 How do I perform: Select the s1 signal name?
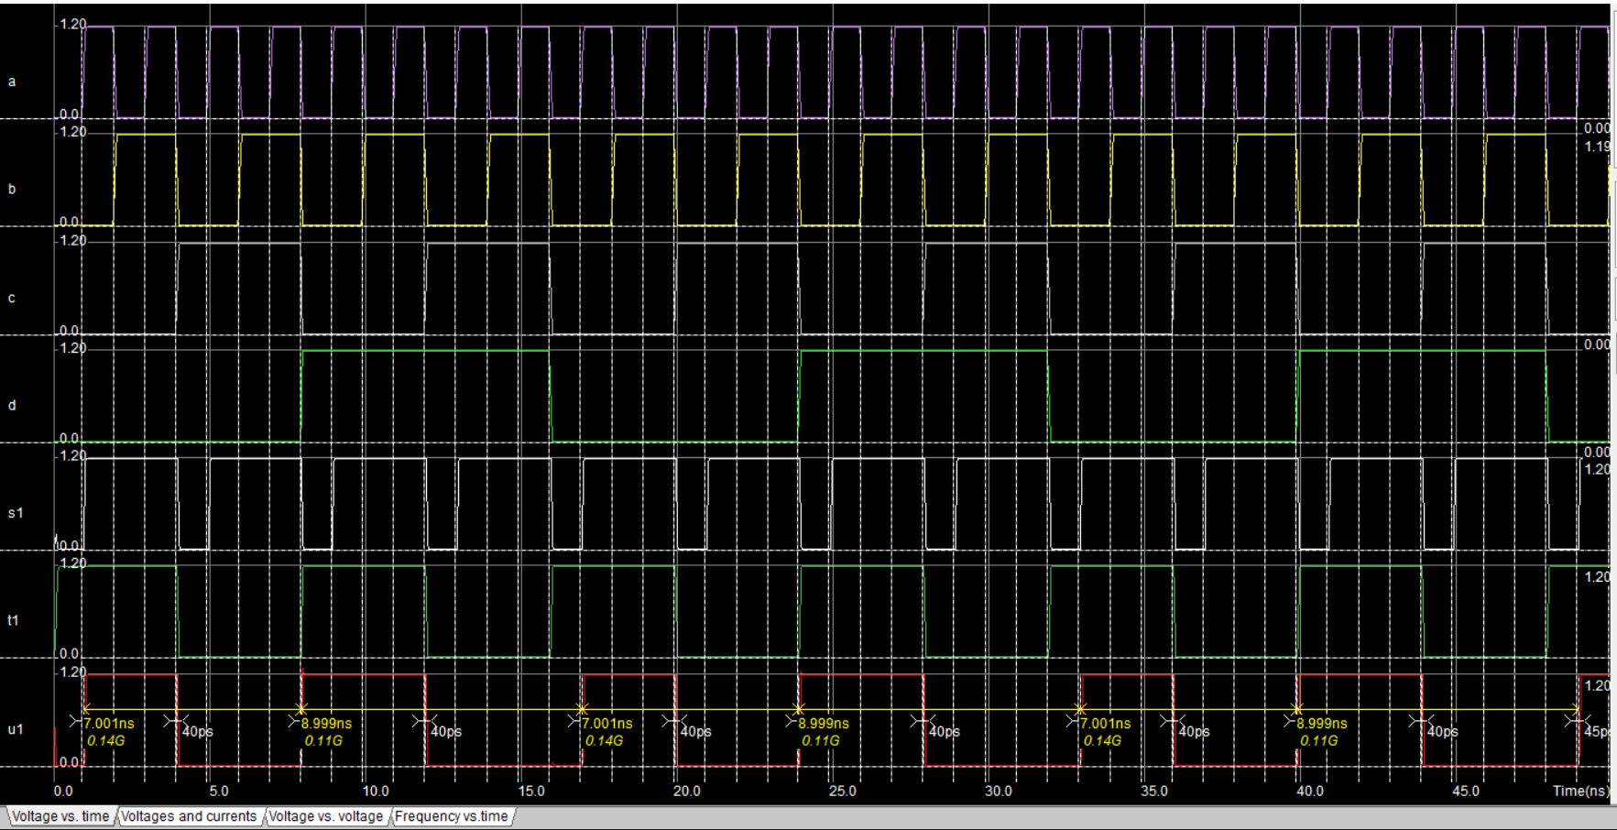pyautogui.click(x=13, y=512)
